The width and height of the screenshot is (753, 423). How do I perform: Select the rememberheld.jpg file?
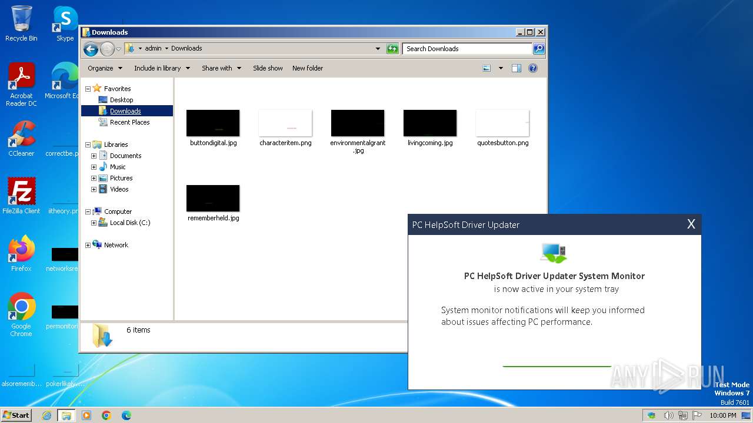213,203
